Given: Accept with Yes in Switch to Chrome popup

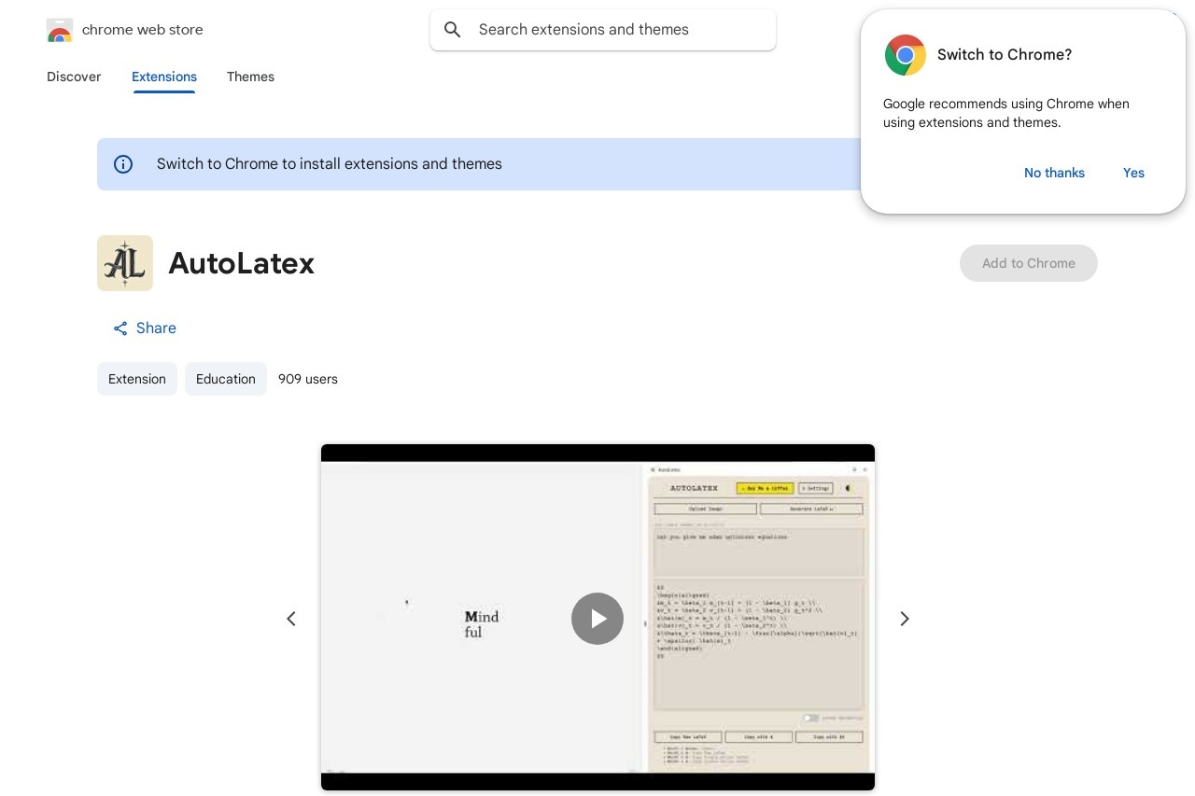Looking at the screenshot, I should [1133, 173].
